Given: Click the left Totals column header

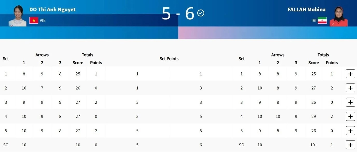Looking at the screenshot, I should (x=87, y=55).
